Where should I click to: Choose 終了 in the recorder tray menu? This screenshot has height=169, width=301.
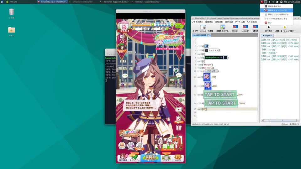(x=277, y=23)
